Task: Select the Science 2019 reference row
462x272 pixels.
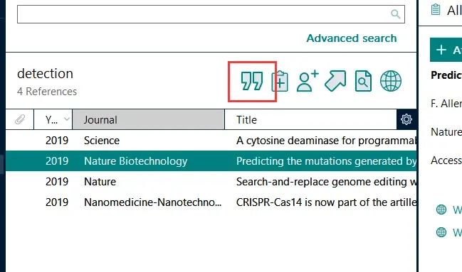Action: (211, 141)
